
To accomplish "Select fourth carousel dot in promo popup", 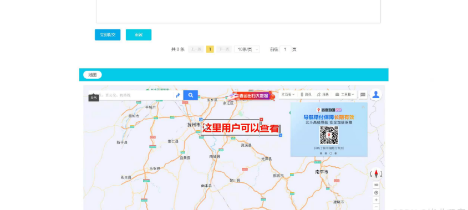I will (x=335, y=153).
